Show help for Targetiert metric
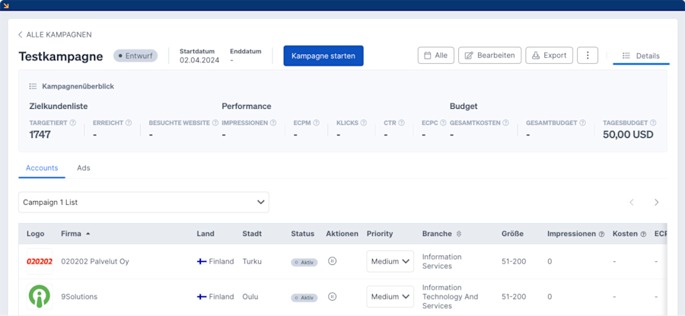The image size is (685, 316). (x=72, y=123)
